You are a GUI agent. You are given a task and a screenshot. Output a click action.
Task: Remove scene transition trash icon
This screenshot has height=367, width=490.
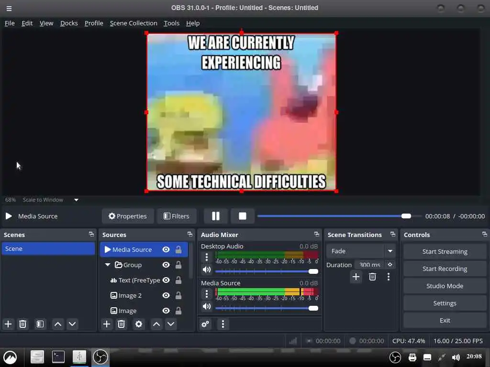[372, 277]
